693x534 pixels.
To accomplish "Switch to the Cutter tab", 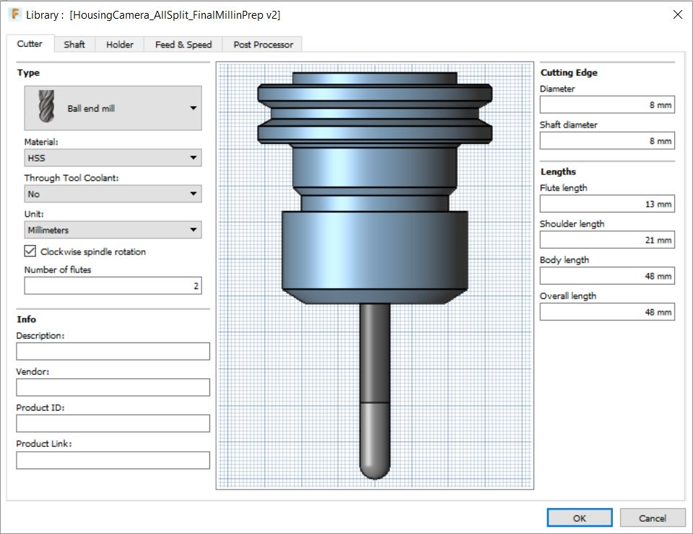I will coord(30,44).
